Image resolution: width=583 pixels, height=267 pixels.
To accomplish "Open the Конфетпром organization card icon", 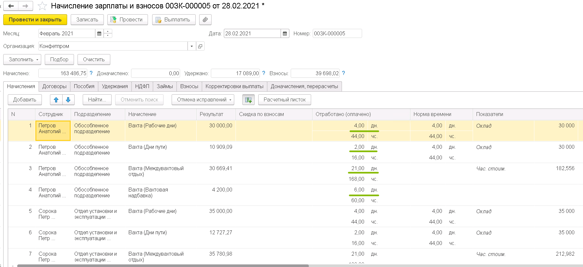I will tap(200, 46).
